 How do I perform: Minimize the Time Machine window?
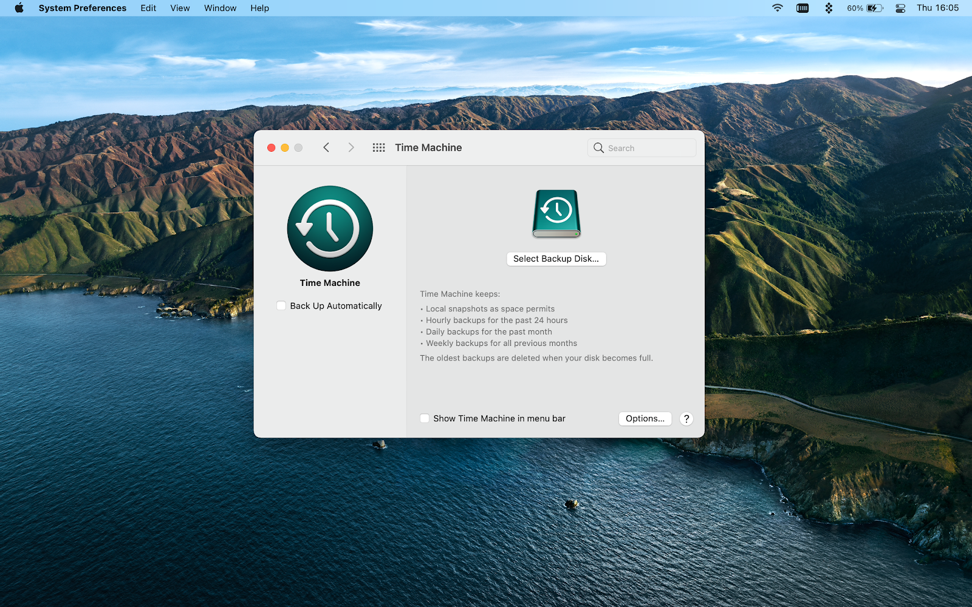point(285,148)
